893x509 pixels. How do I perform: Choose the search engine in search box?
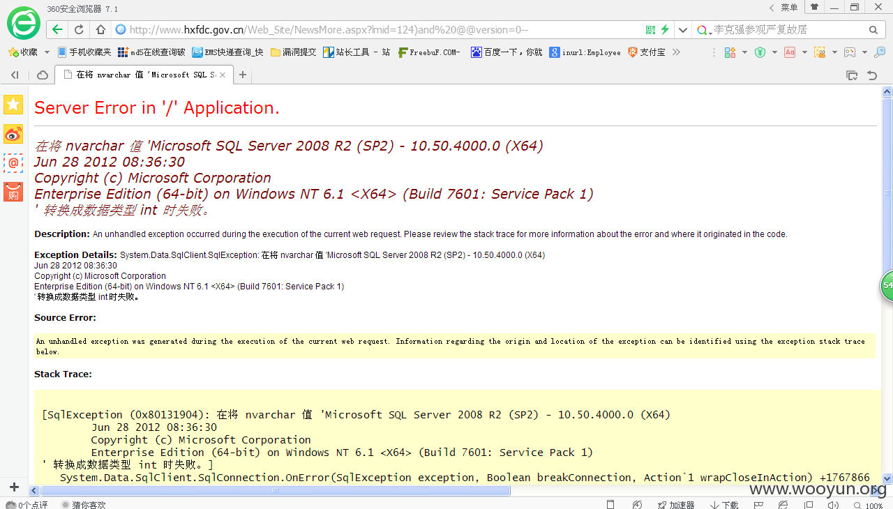pyautogui.click(x=705, y=30)
